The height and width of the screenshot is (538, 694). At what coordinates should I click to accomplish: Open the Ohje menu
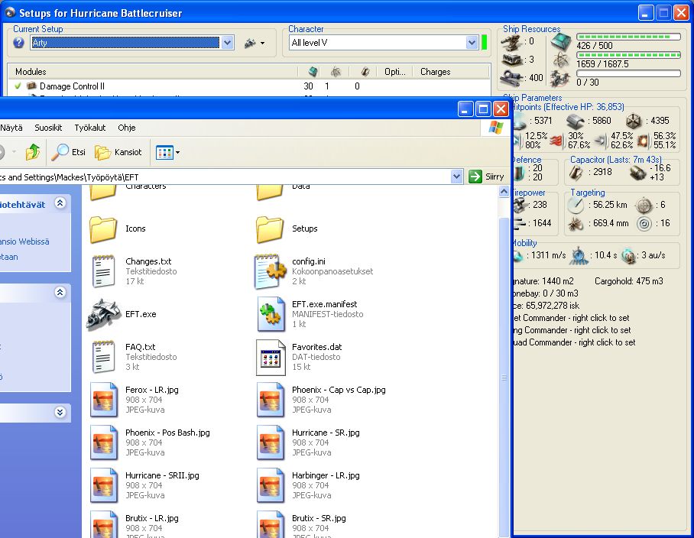coord(127,128)
